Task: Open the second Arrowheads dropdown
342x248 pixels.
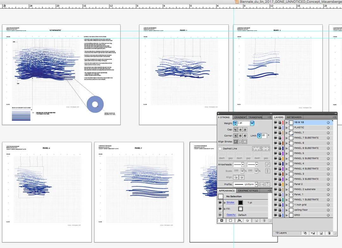Action: [x=257, y=165]
